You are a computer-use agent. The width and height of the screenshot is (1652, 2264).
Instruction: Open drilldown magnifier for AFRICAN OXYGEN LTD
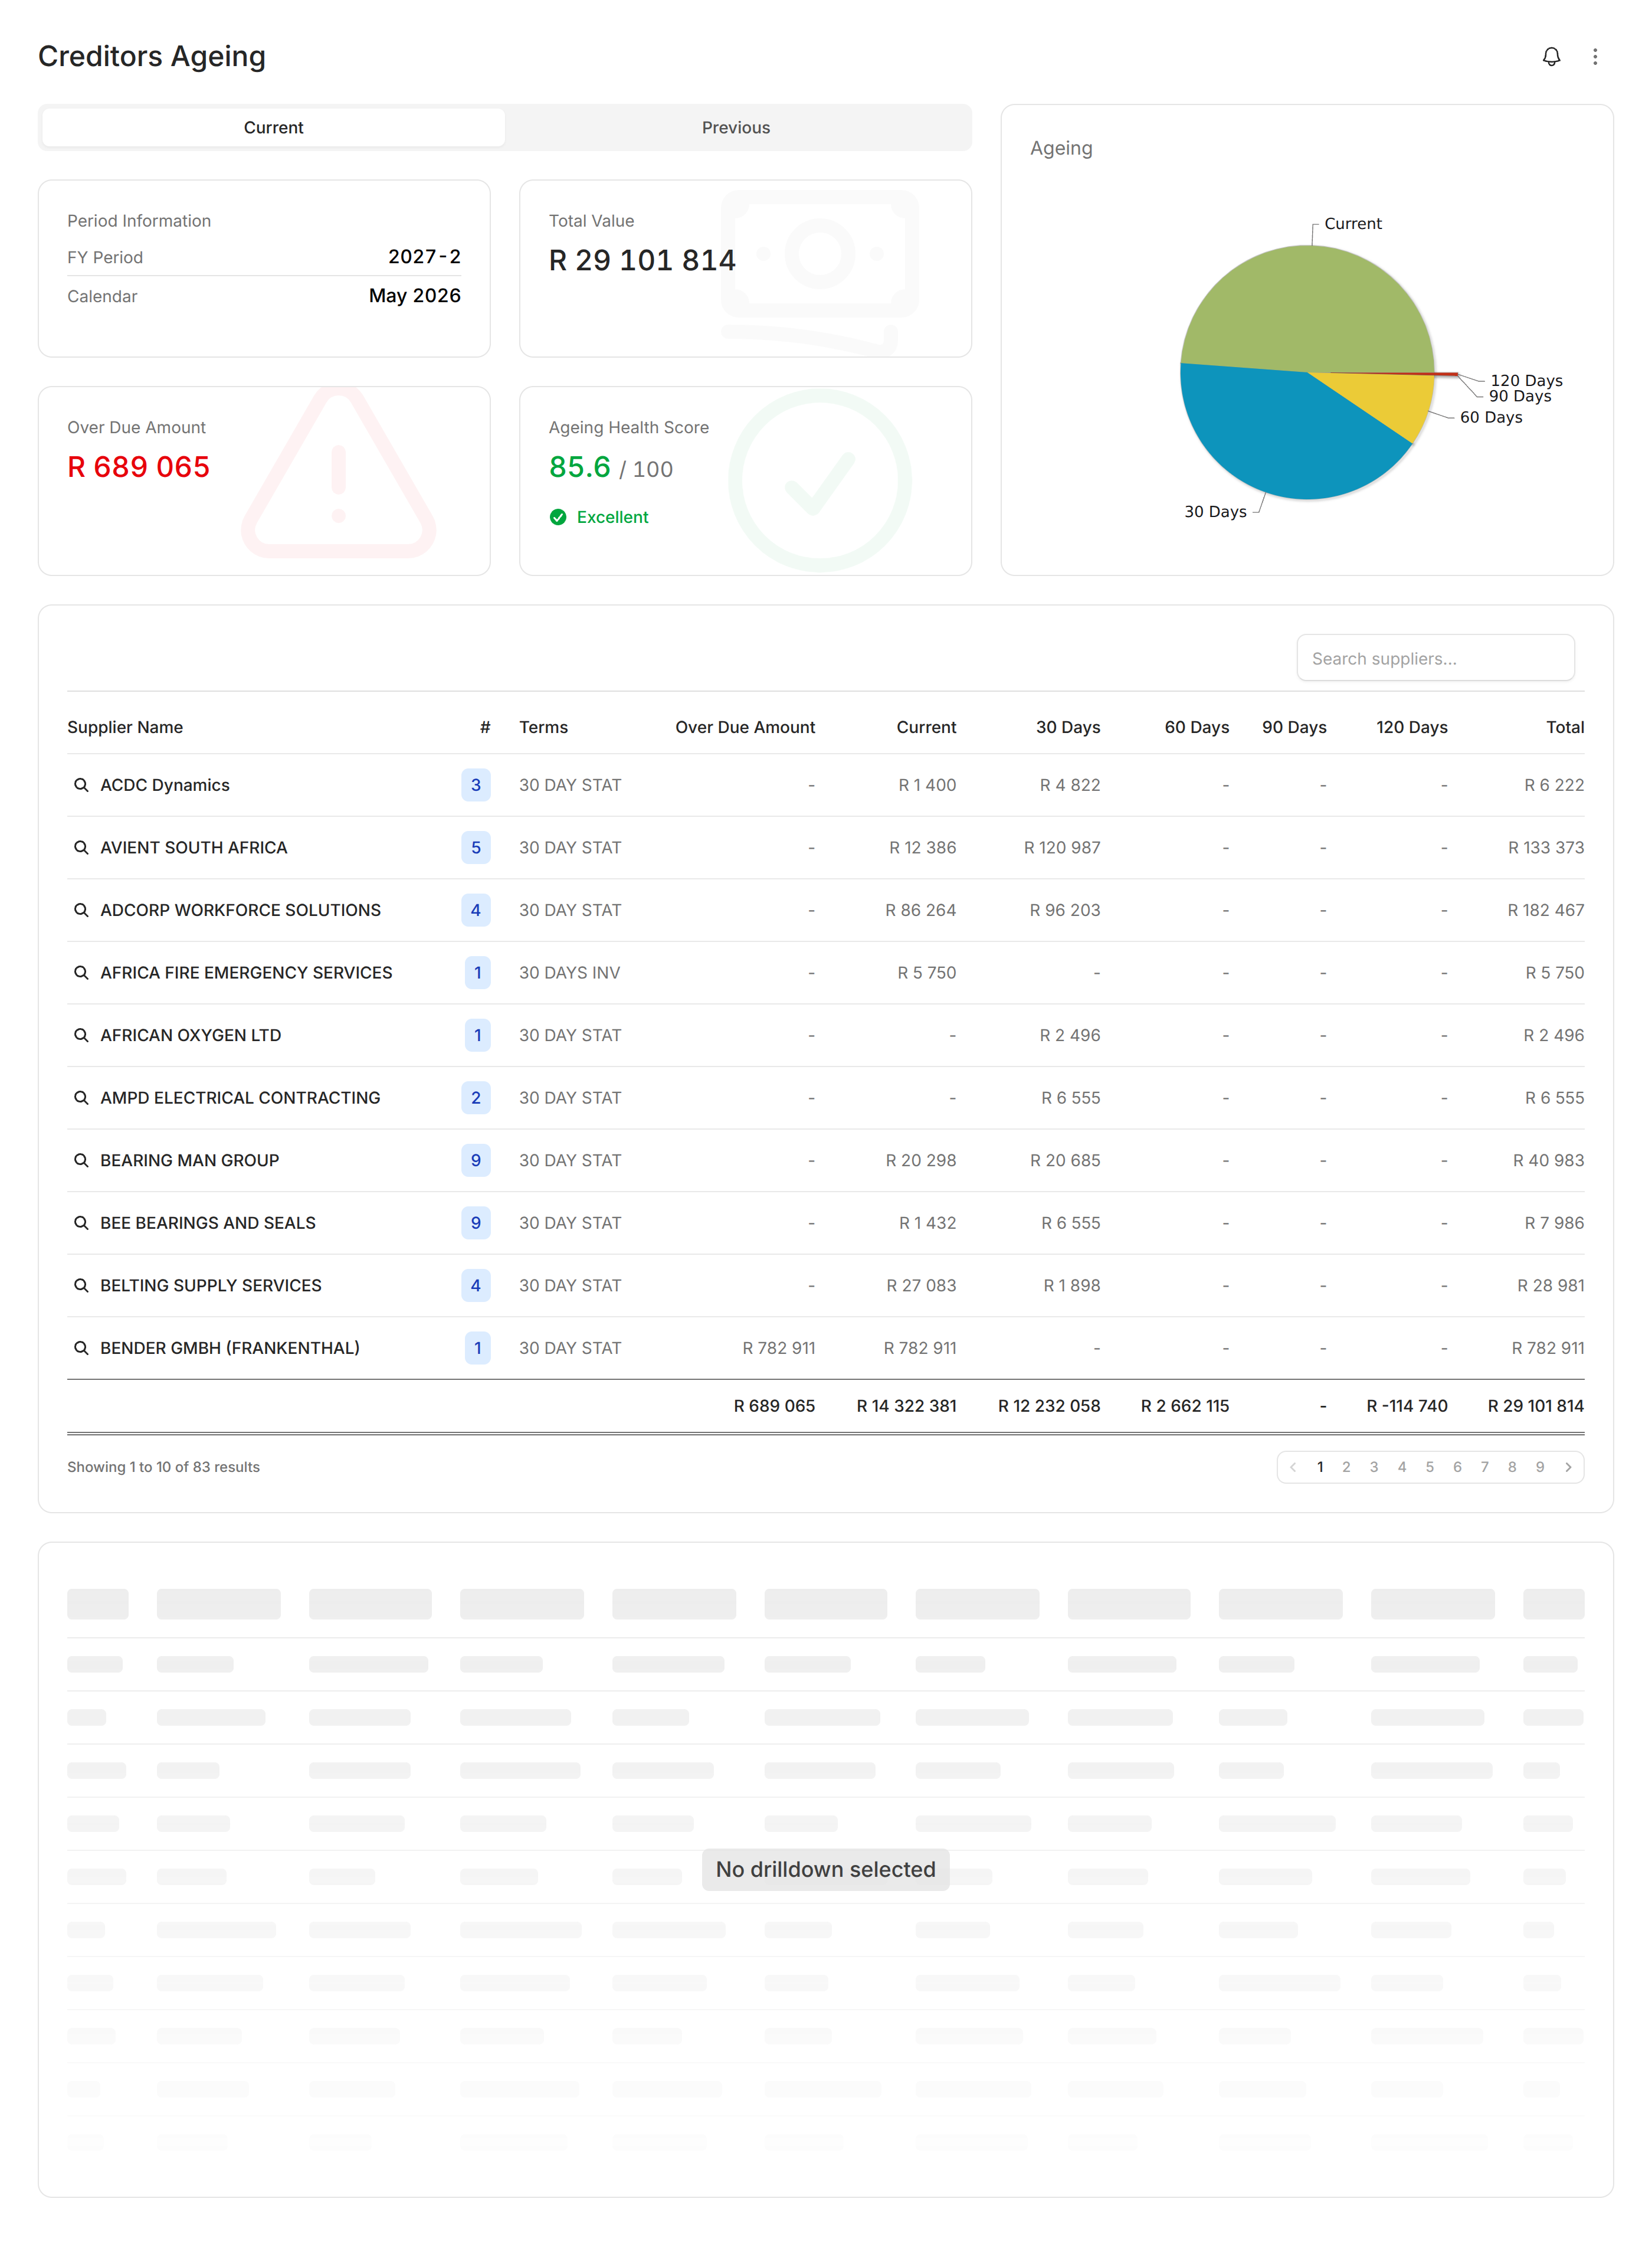(81, 1035)
